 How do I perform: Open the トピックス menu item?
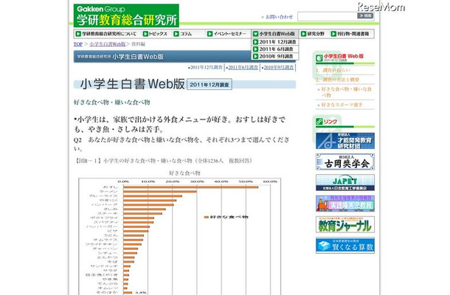[x=155, y=34]
